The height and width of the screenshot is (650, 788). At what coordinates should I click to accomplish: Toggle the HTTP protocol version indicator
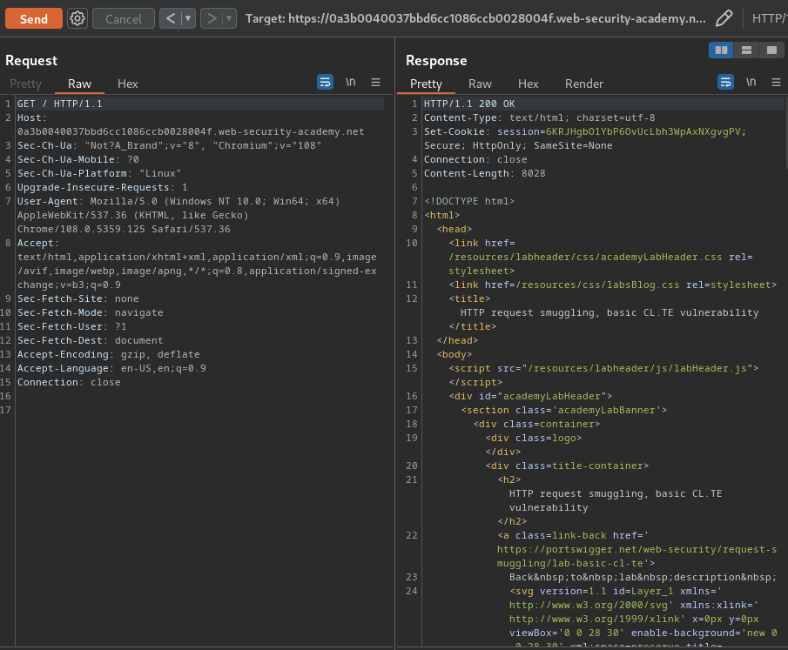tap(770, 18)
